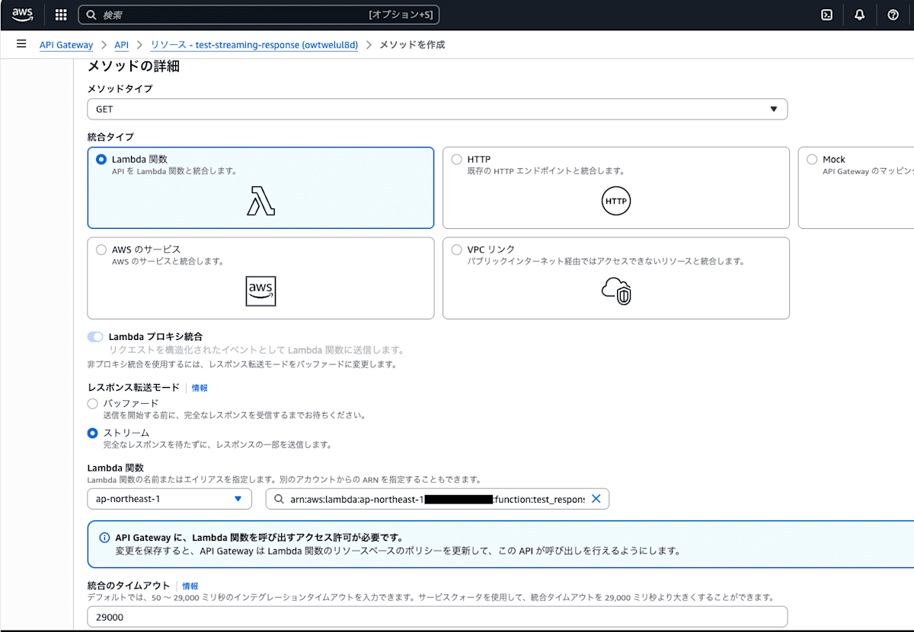Toggle the side navigation hamburger menu
This screenshot has height=632, width=914.
pyautogui.click(x=21, y=44)
